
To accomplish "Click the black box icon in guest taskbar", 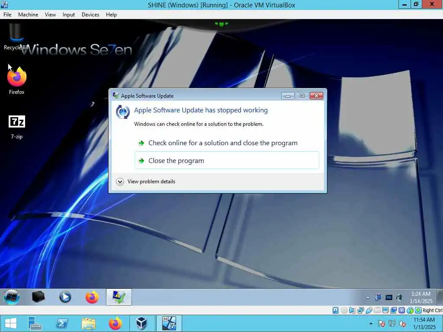I will [39, 297].
